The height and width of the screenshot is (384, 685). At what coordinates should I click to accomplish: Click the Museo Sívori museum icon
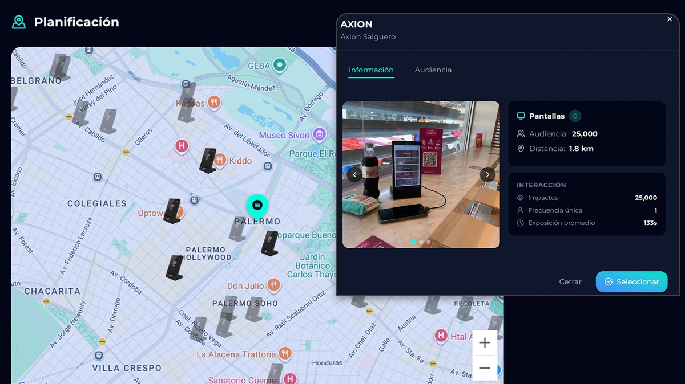[x=320, y=135]
